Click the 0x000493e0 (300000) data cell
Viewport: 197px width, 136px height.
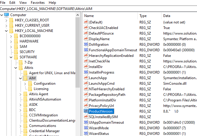point(179,50)
